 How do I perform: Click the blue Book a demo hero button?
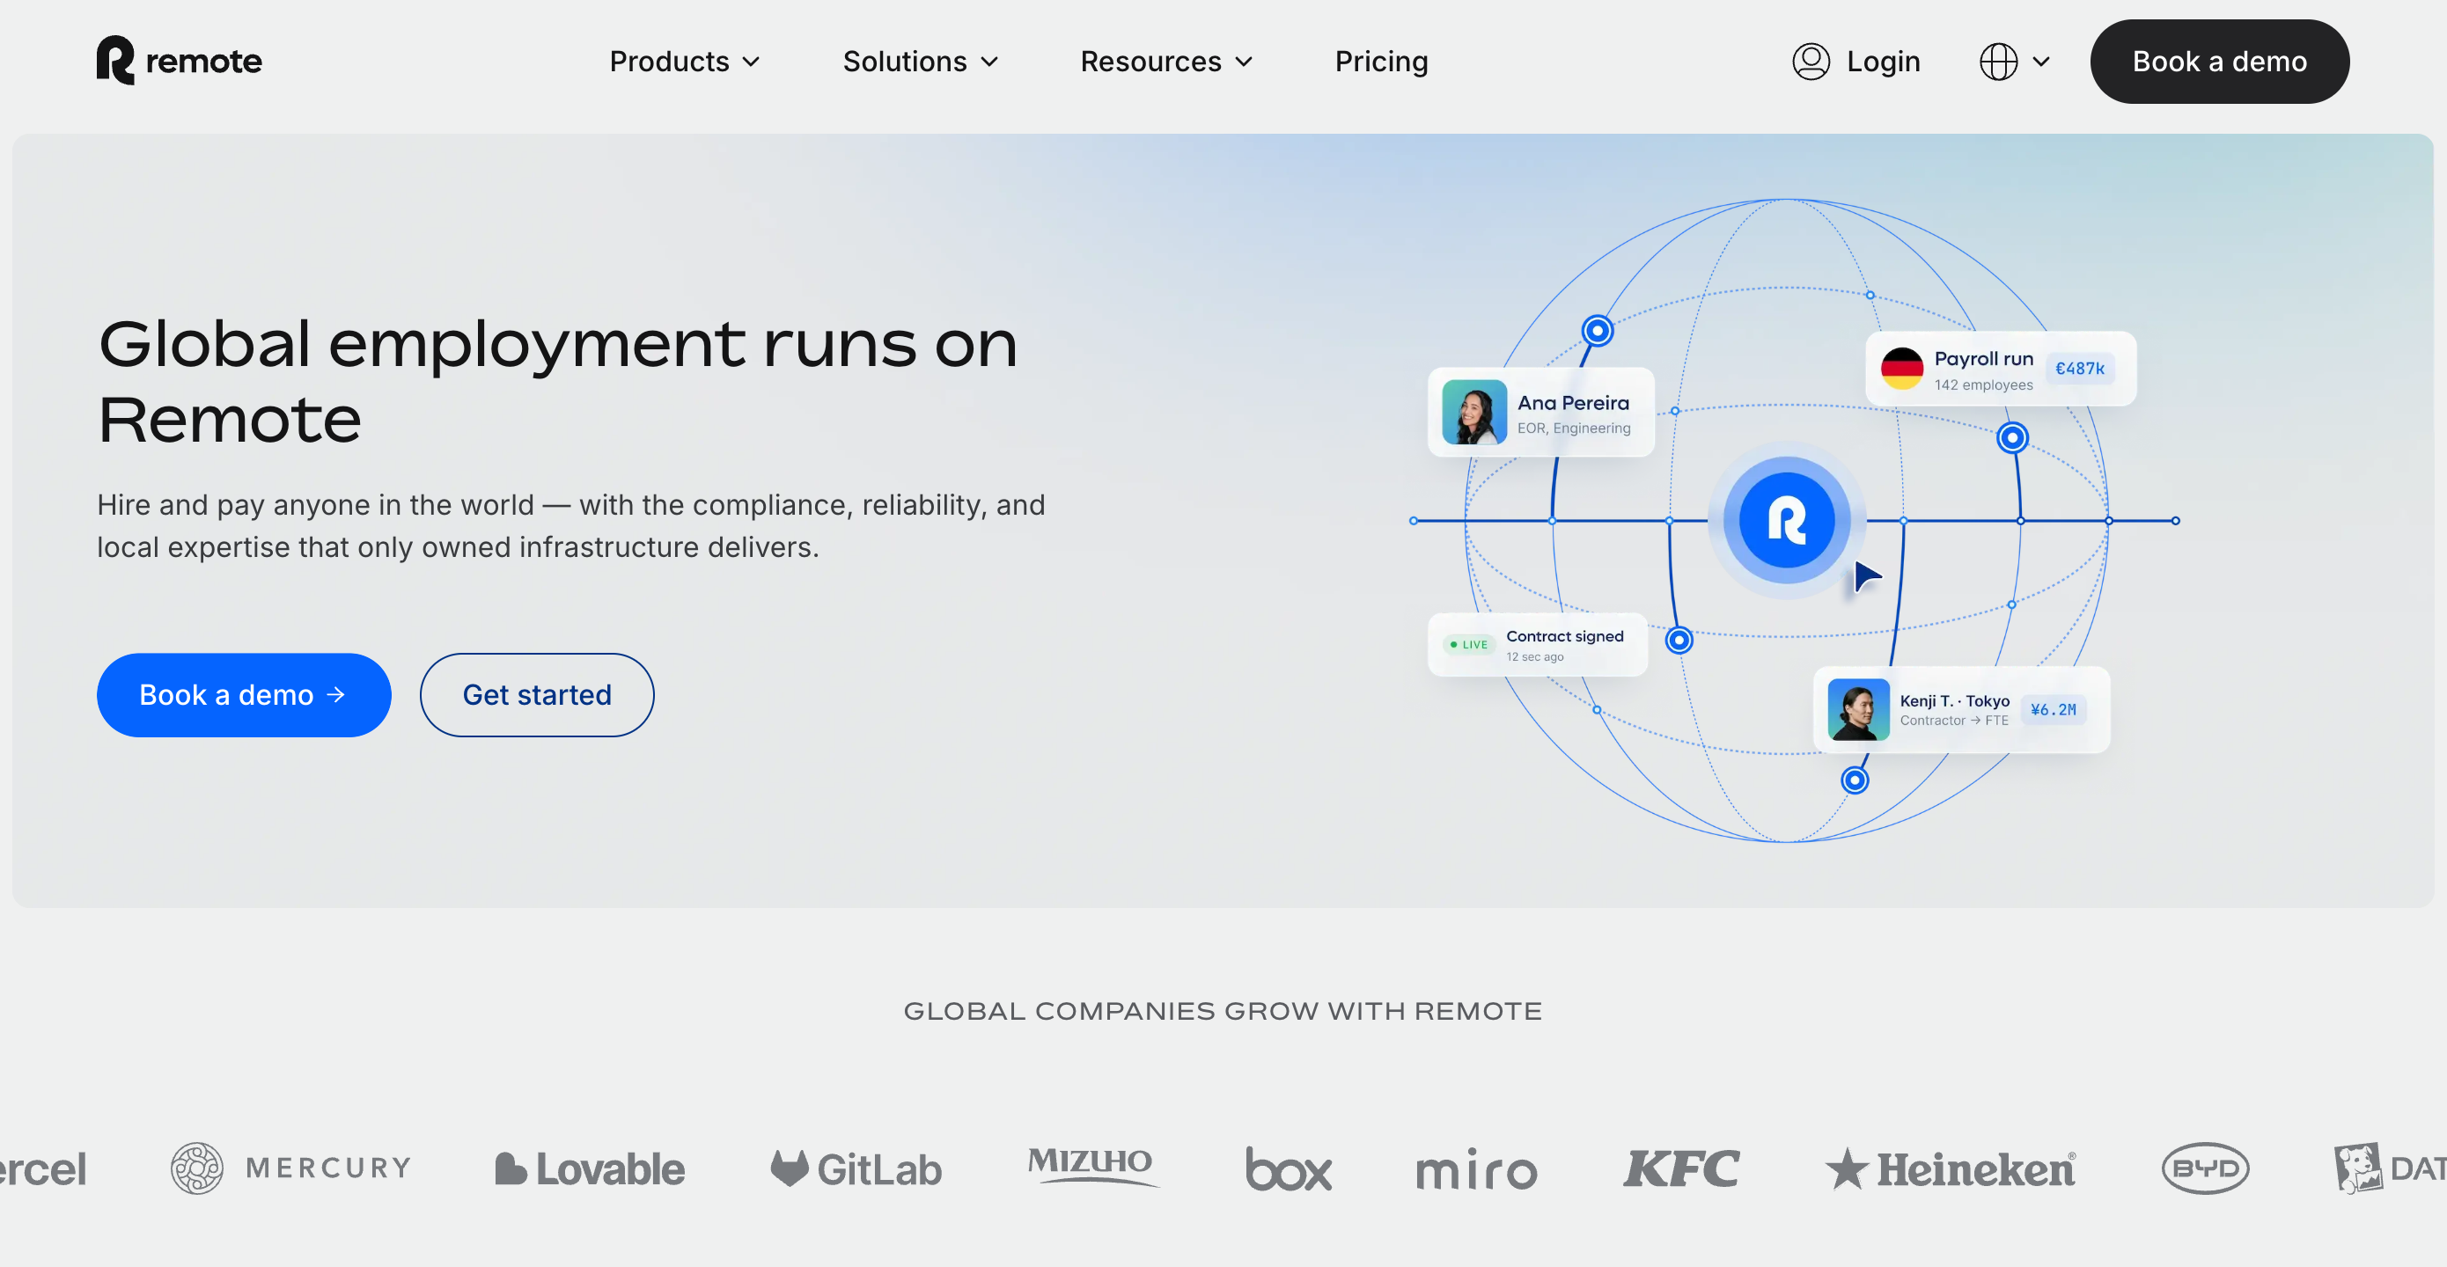243,694
